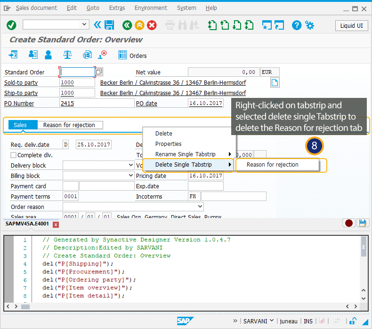Image resolution: width=372 pixels, height=329 pixels.
Task: Toggle the Complete dlv. checkbox
Action: 14,155
